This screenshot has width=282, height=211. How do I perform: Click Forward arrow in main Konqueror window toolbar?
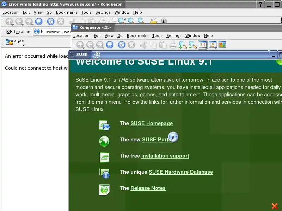(29, 21)
